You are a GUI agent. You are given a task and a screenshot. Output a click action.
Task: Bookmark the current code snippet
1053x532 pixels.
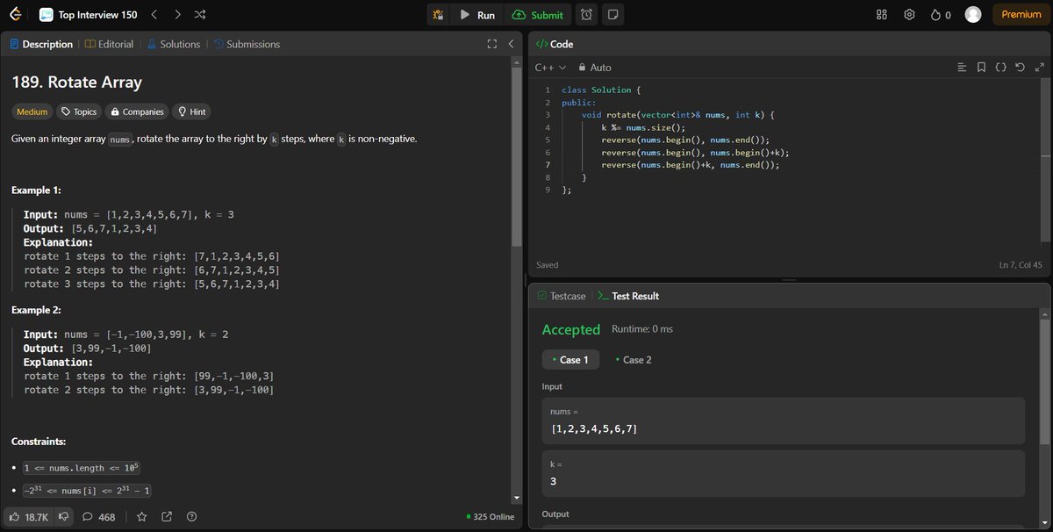pos(981,67)
